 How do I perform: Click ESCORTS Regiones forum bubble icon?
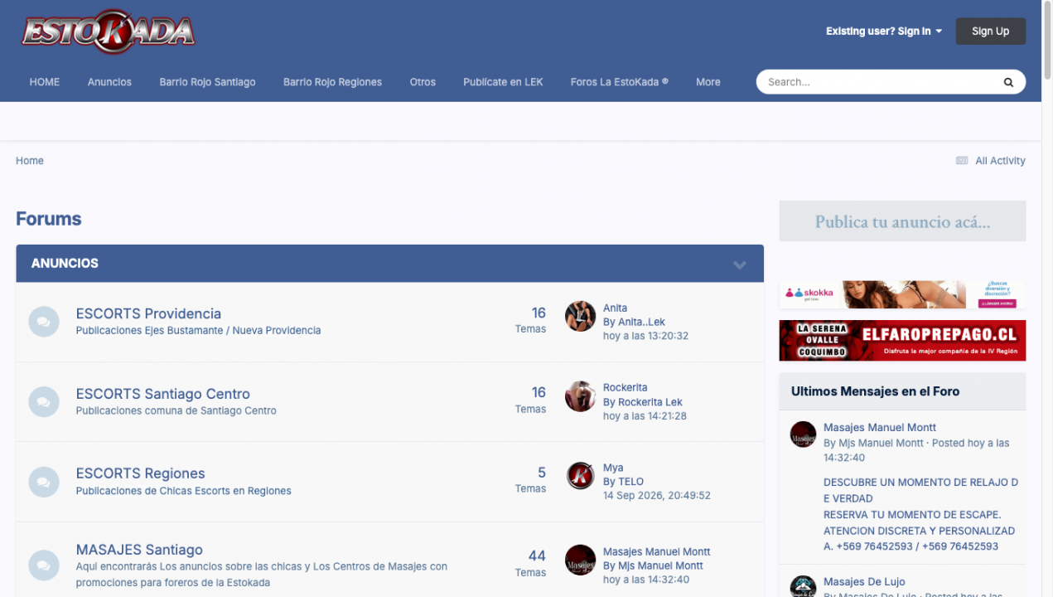[x=44, y=482]
